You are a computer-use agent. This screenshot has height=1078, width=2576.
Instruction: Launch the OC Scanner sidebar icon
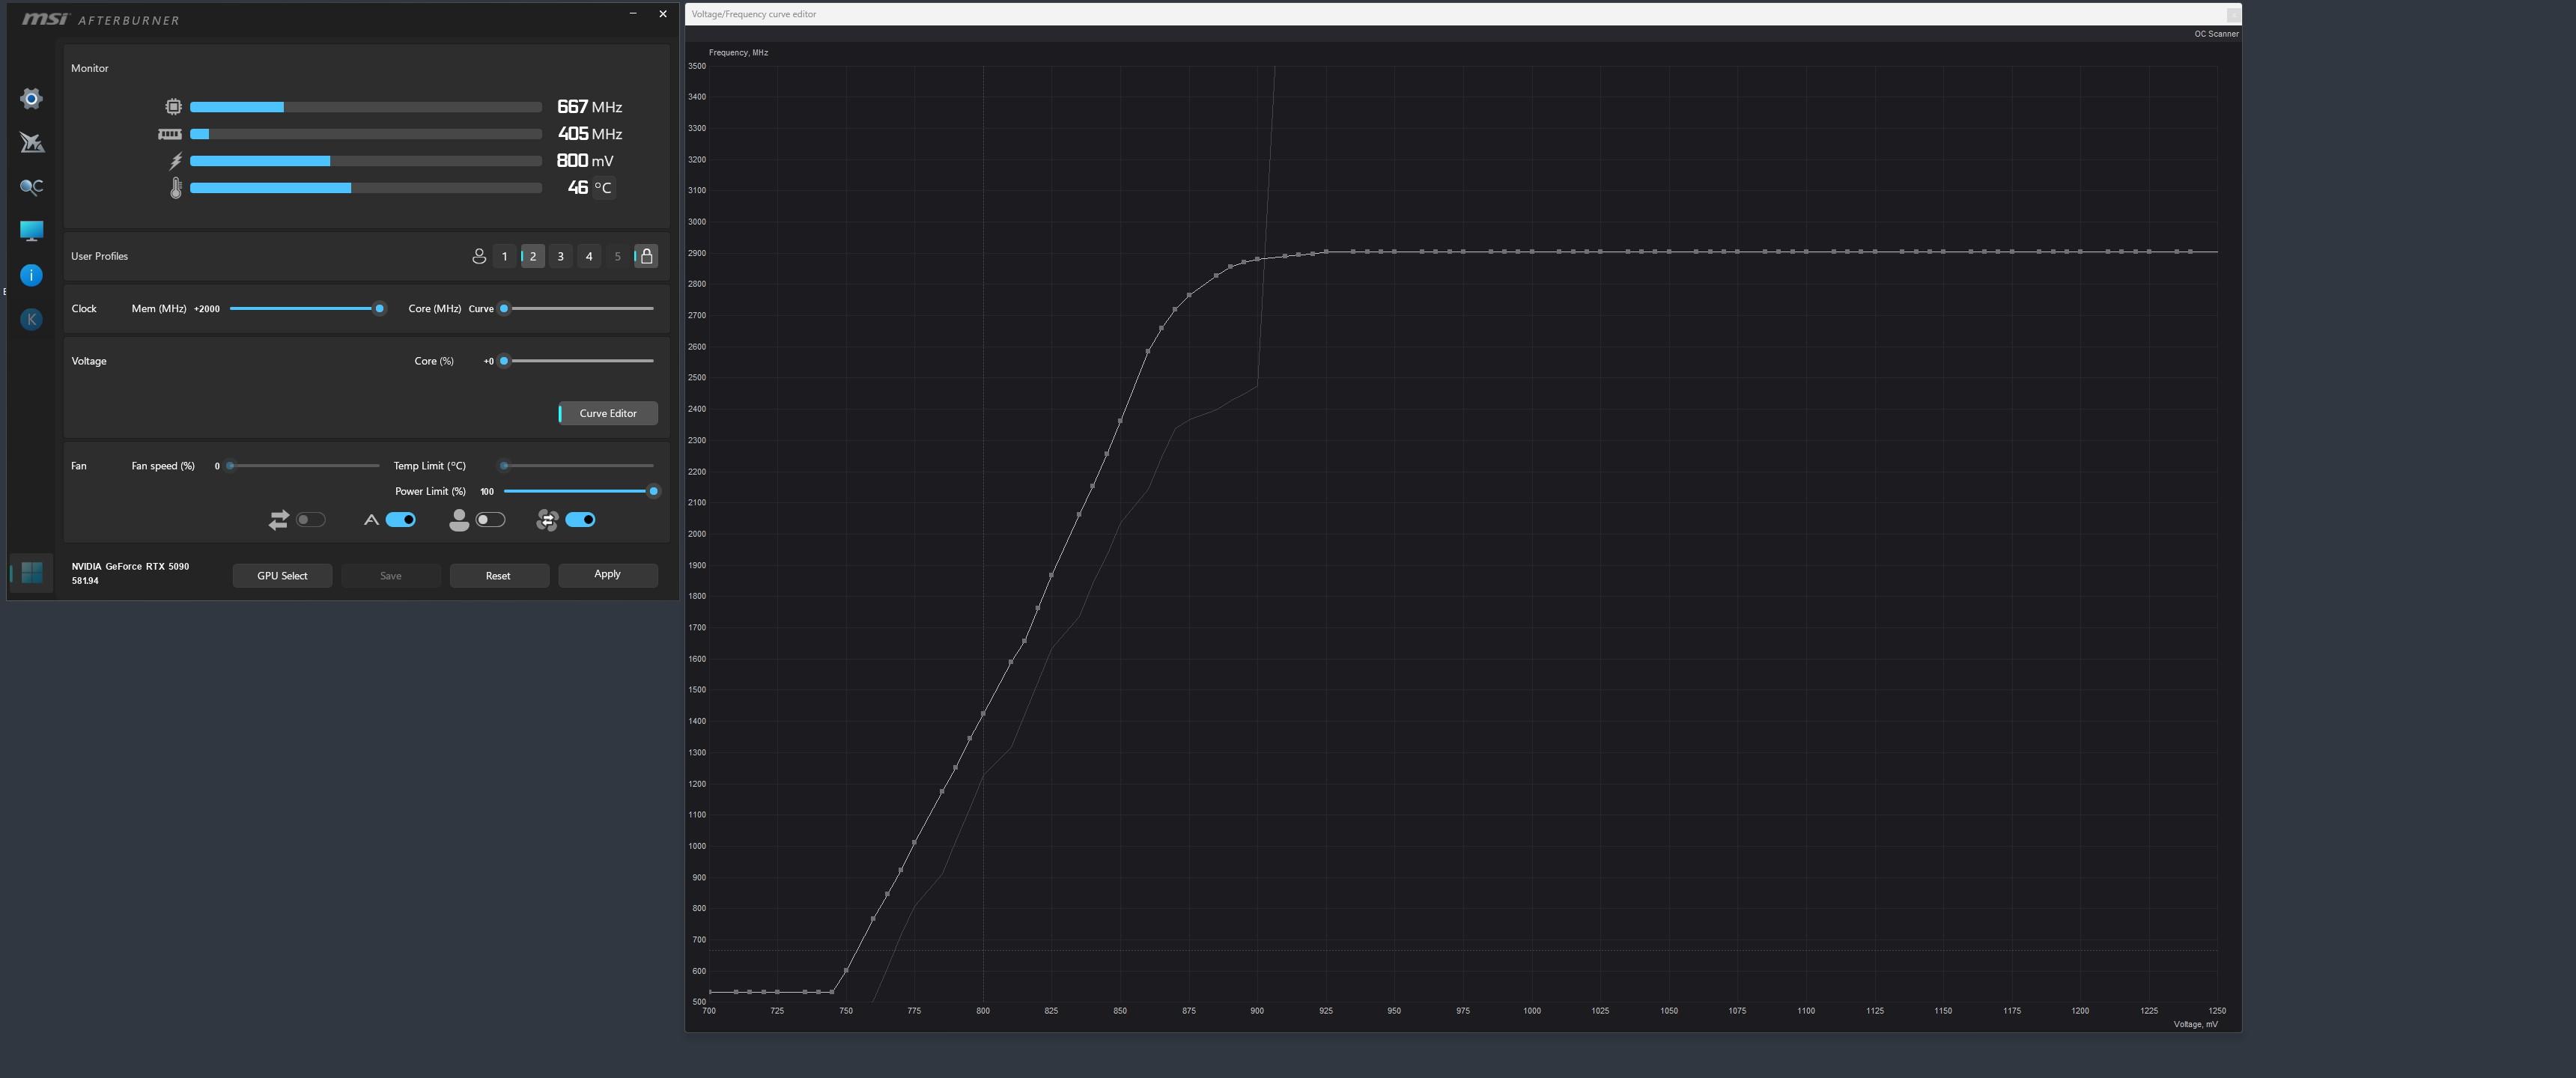(x=31, y=187)
